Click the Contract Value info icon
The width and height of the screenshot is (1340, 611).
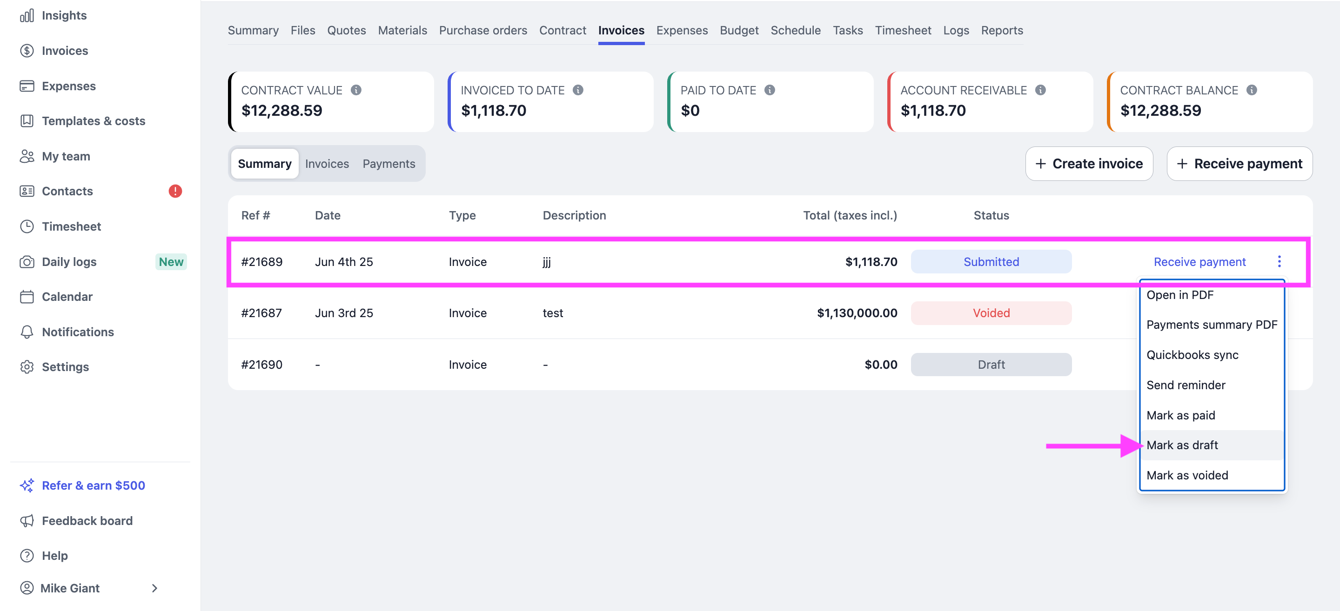[356, 90]
